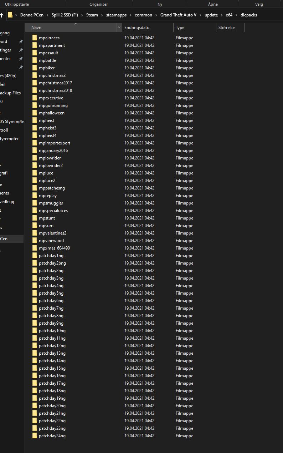Viewport: 283px width, 453px height.
Task: Expand the breadcrumb chevron after update
Action: (222, 15)
